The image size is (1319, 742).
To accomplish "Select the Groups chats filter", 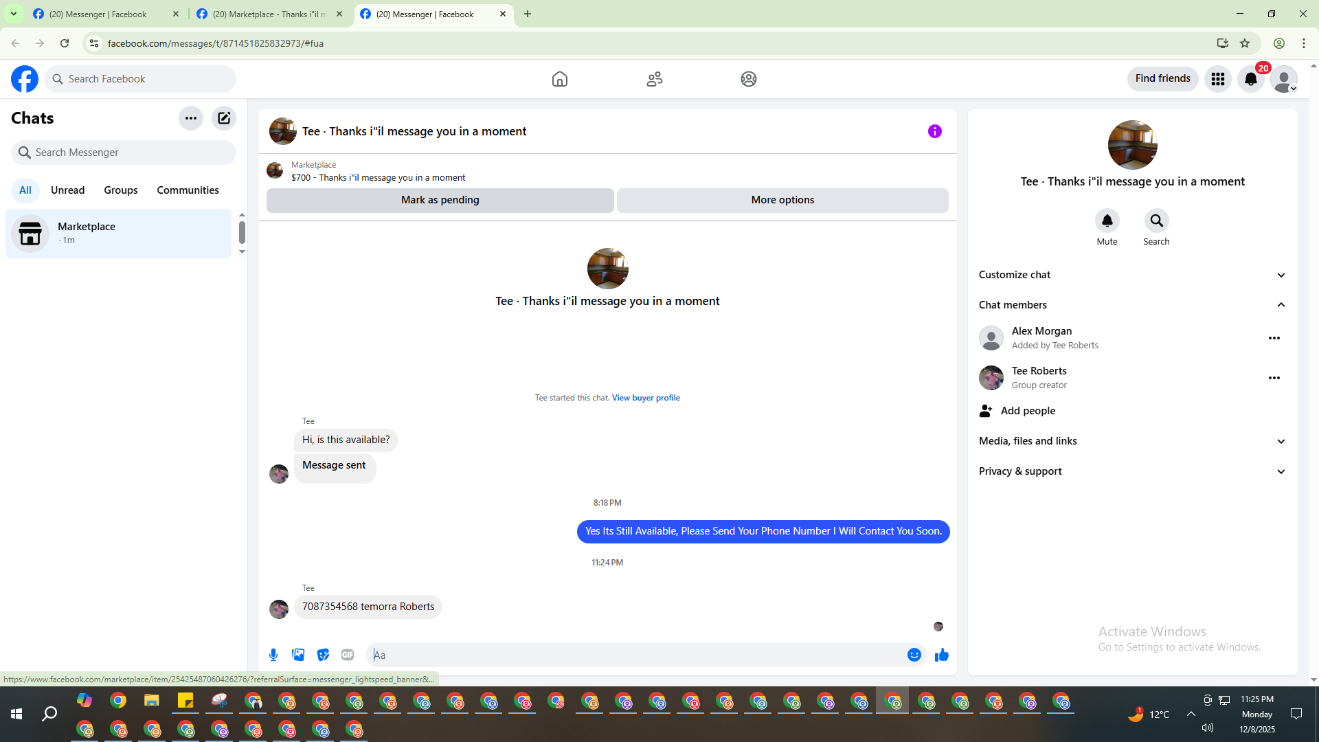I will pos(121,190).
